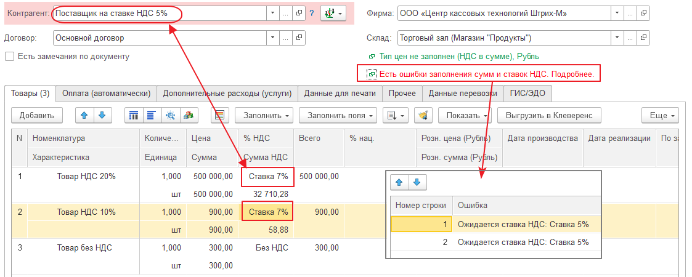The height and width of the screenshot is (277, 692).
Task: Click the list-form icon before Заполнить button
Action: pos(221,115)
